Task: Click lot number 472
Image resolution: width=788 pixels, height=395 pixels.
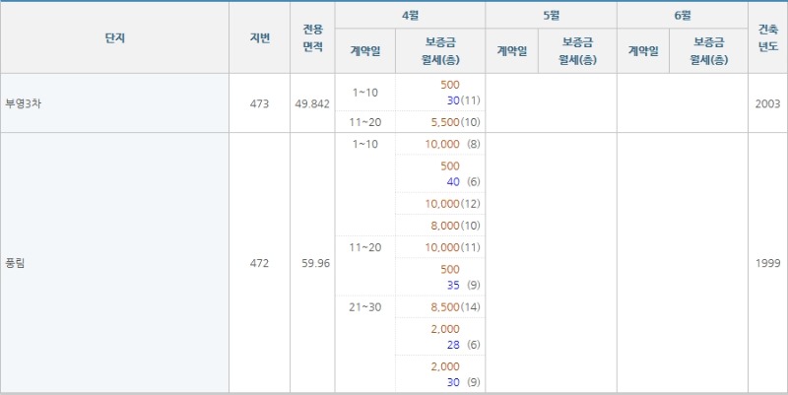Action: [x=259, y=263]
